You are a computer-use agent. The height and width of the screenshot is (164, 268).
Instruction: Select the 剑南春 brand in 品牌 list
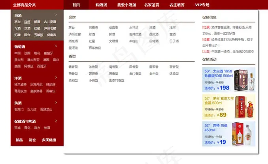pos(113,28)
